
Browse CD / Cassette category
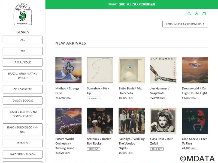[x=23, y=89]
